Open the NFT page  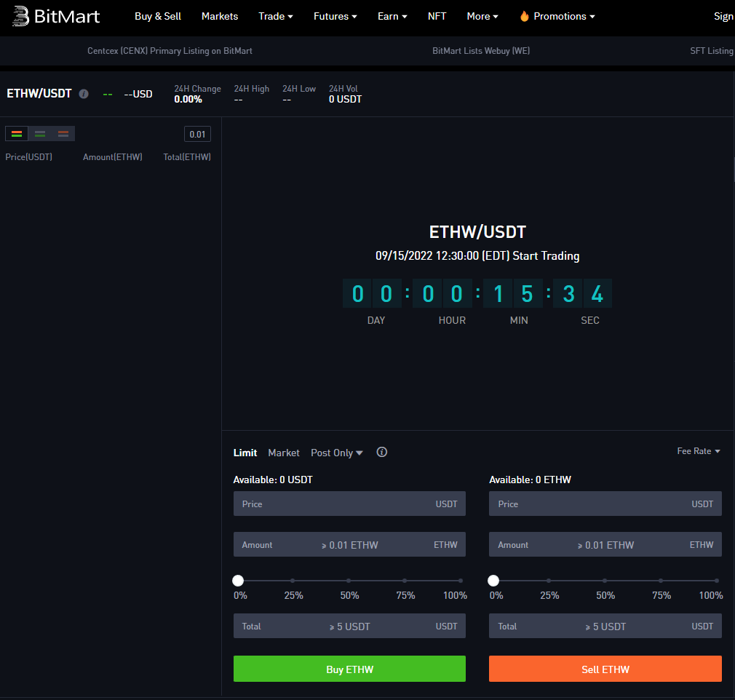point(437,17)
